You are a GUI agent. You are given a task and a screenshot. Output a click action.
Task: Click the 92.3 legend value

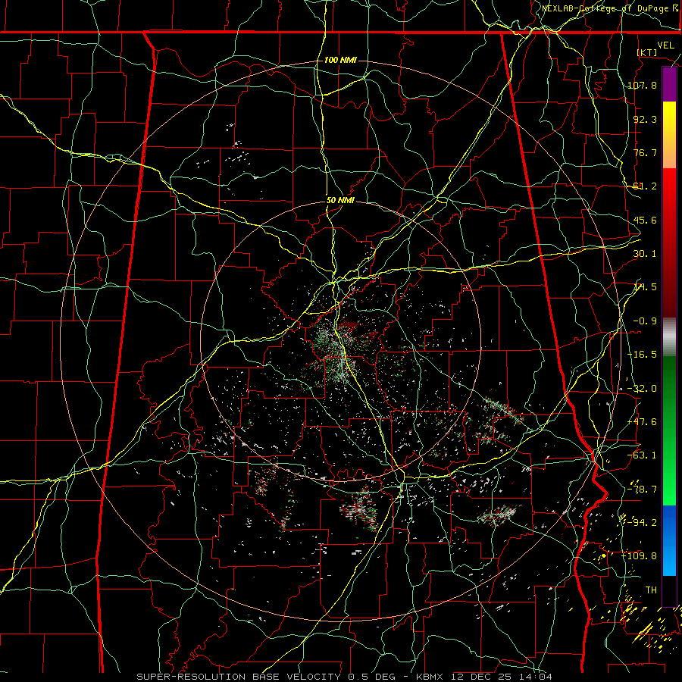[645, 119]
